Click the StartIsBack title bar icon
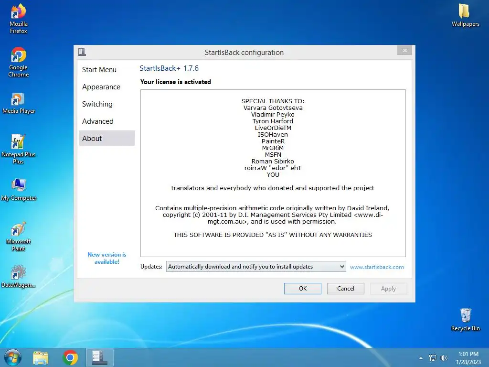The height and width of the screenshot is (367, 489). (82, 52)
